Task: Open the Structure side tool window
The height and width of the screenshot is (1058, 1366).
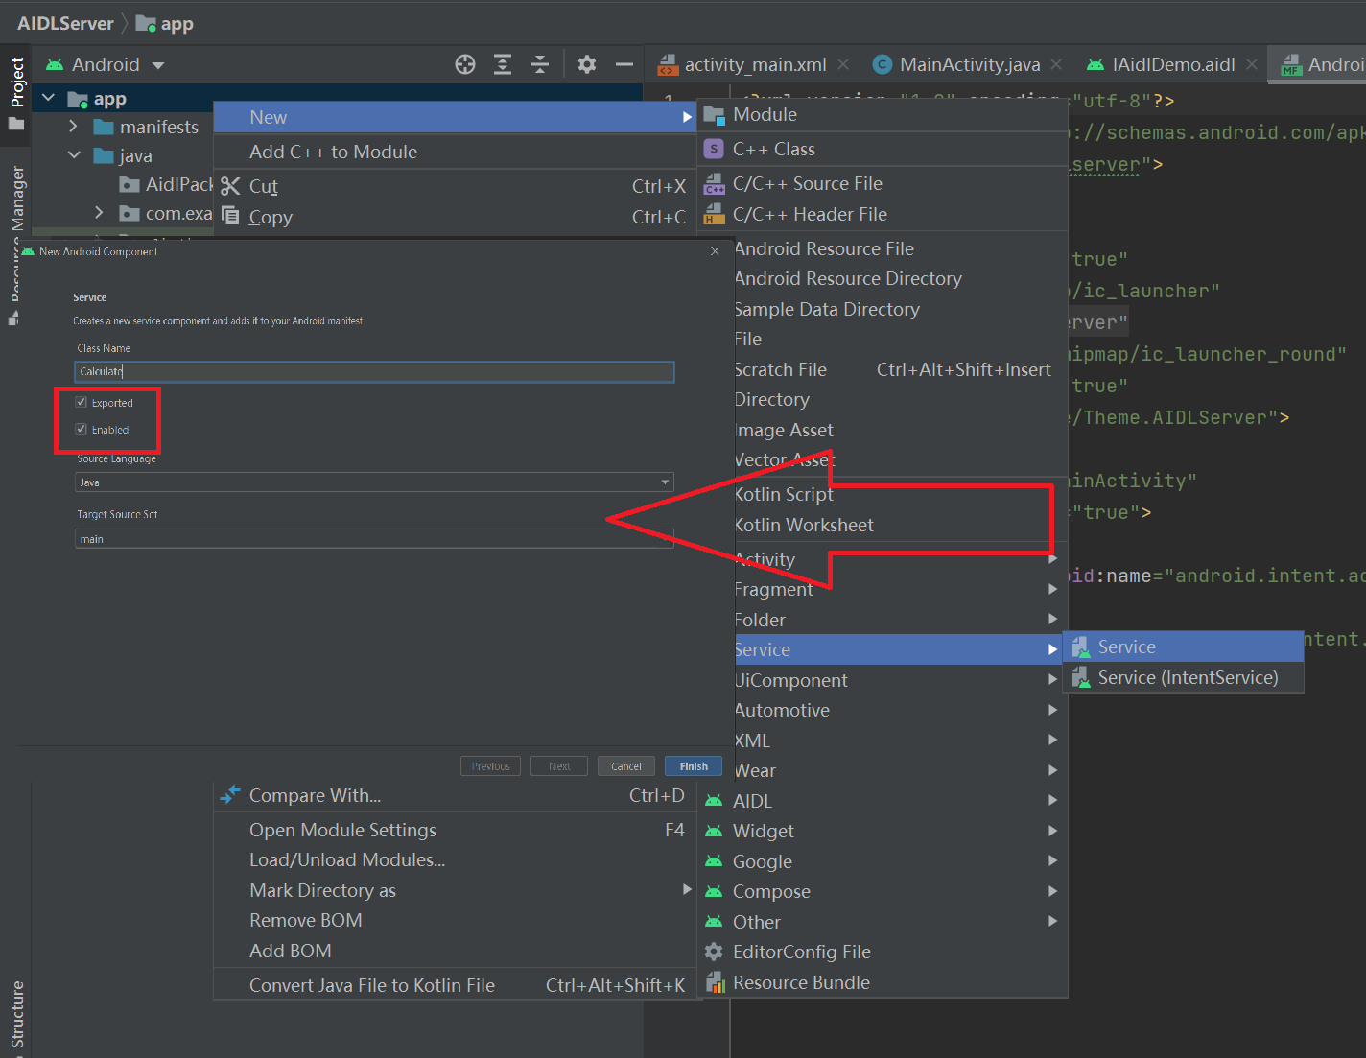Action: click(16, 1016)
